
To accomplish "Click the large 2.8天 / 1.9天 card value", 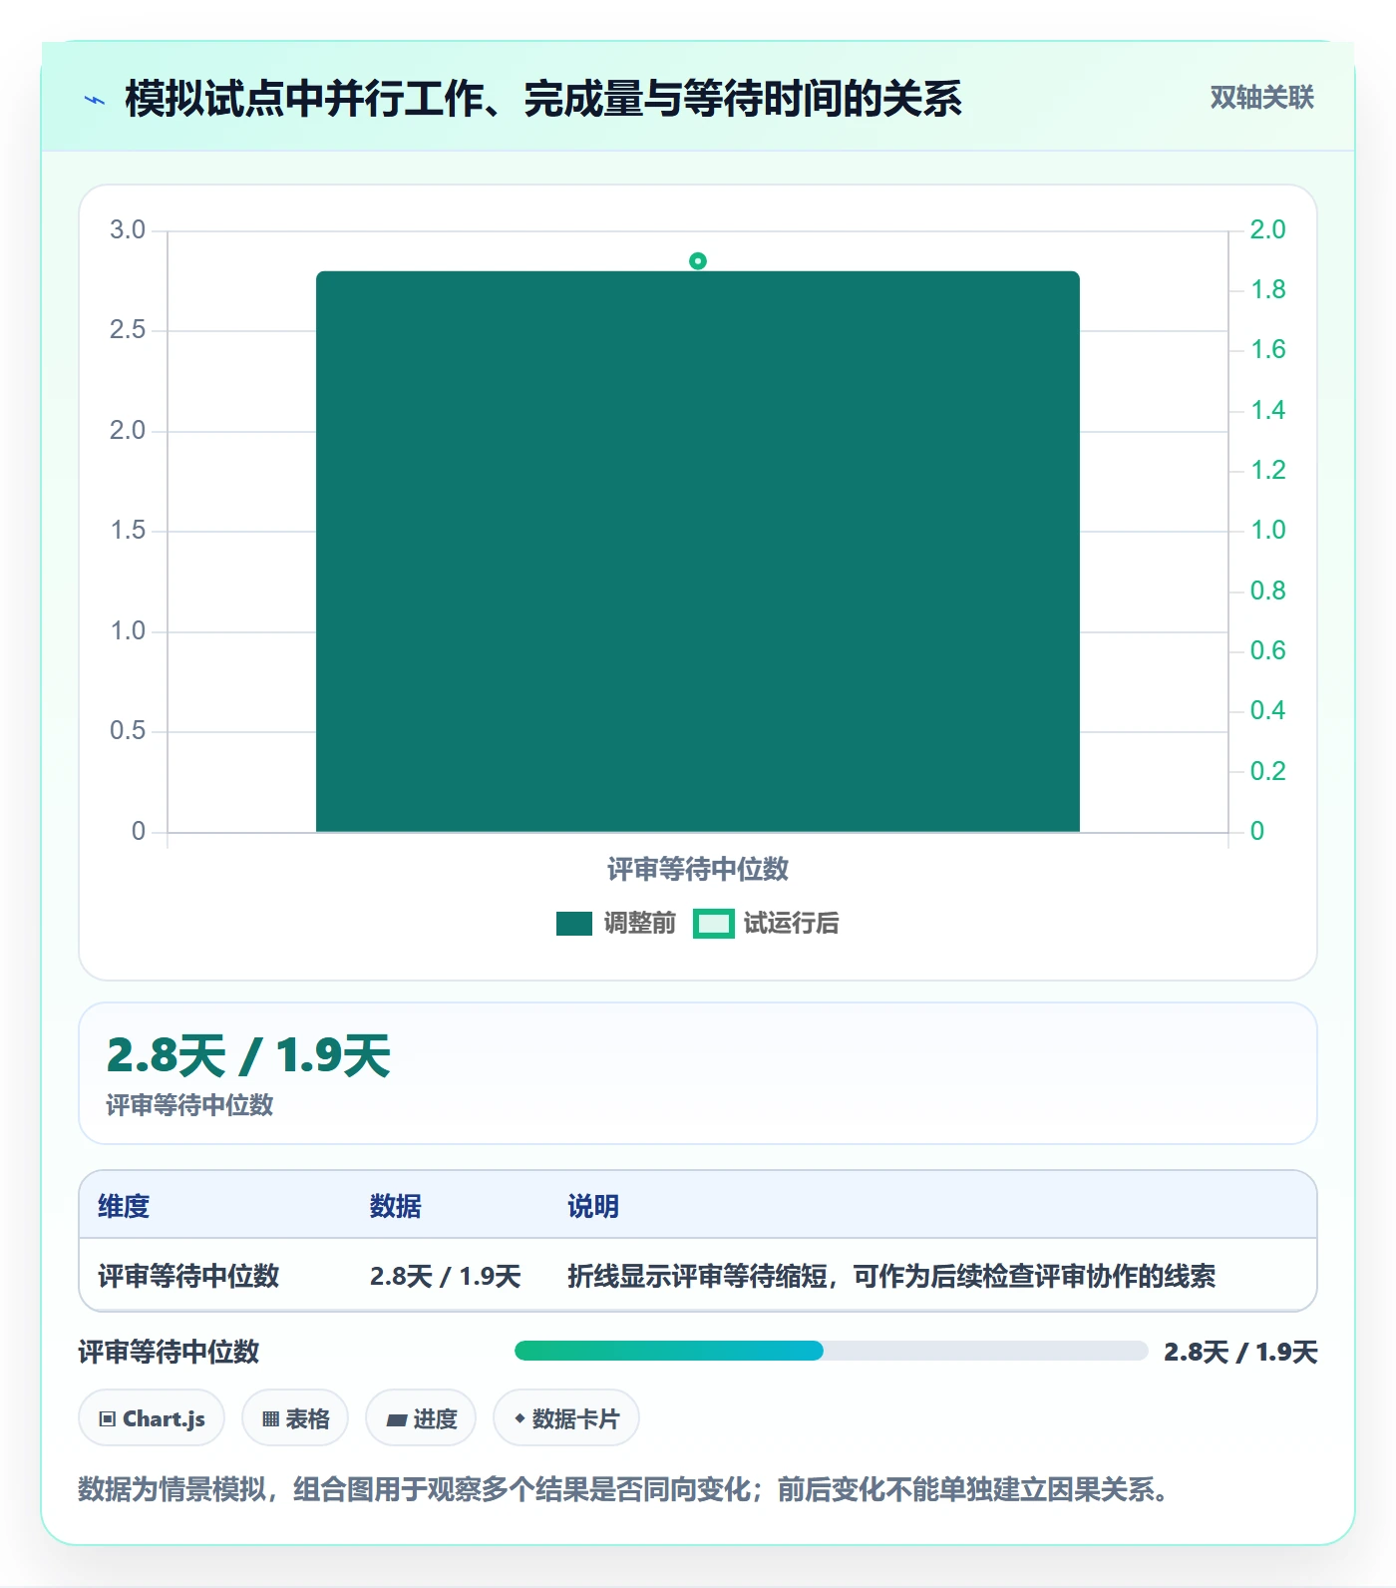I will click(x=248, y=1055).
